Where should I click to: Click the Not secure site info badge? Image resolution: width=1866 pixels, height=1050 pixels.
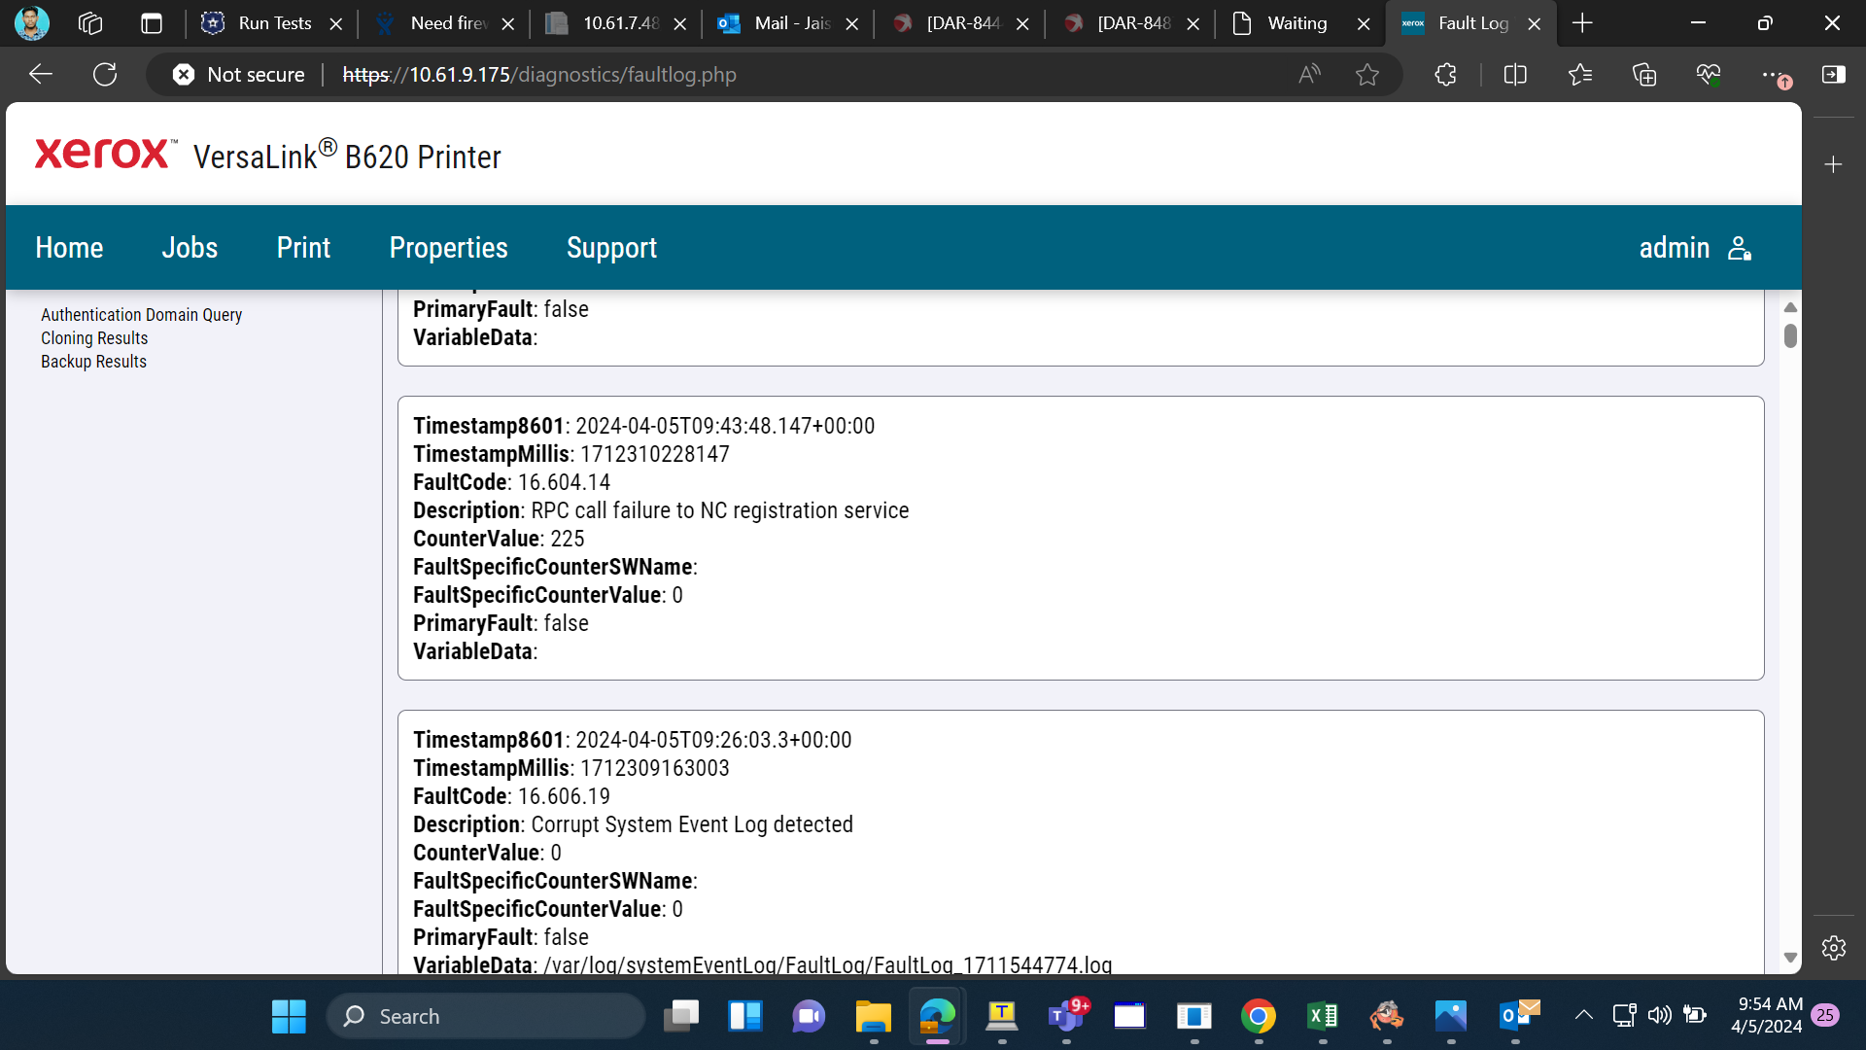(x=239, y=75)
